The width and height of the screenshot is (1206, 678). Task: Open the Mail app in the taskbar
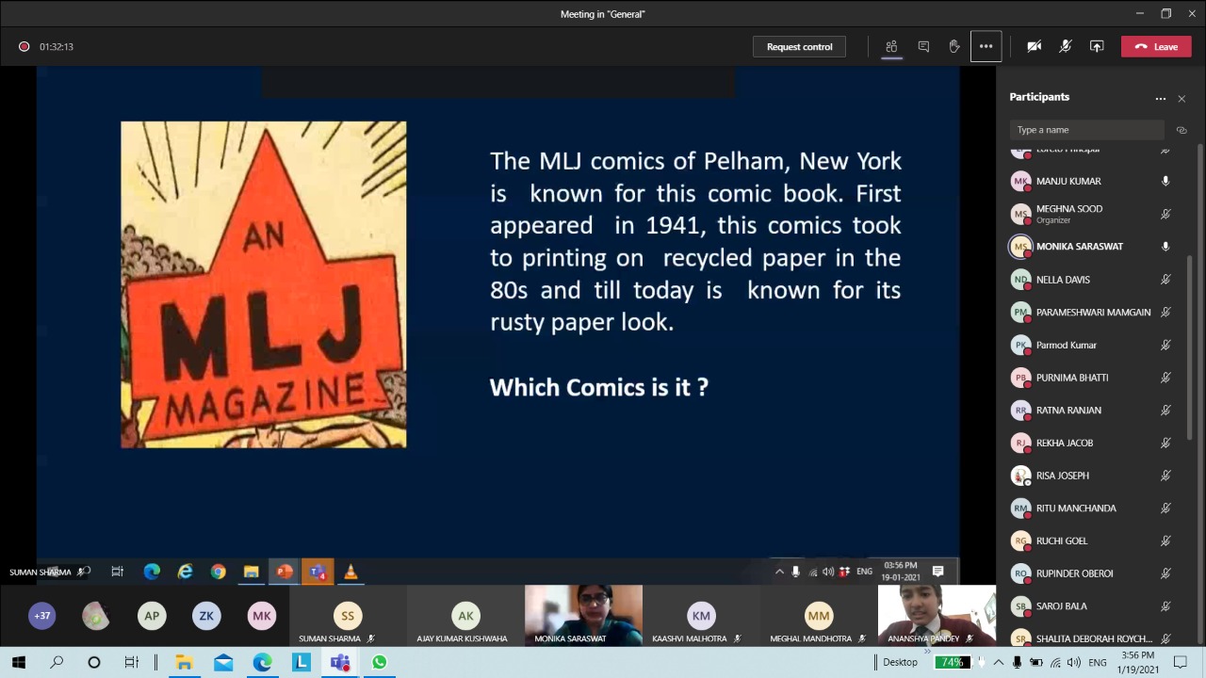[x=223, y=662]
